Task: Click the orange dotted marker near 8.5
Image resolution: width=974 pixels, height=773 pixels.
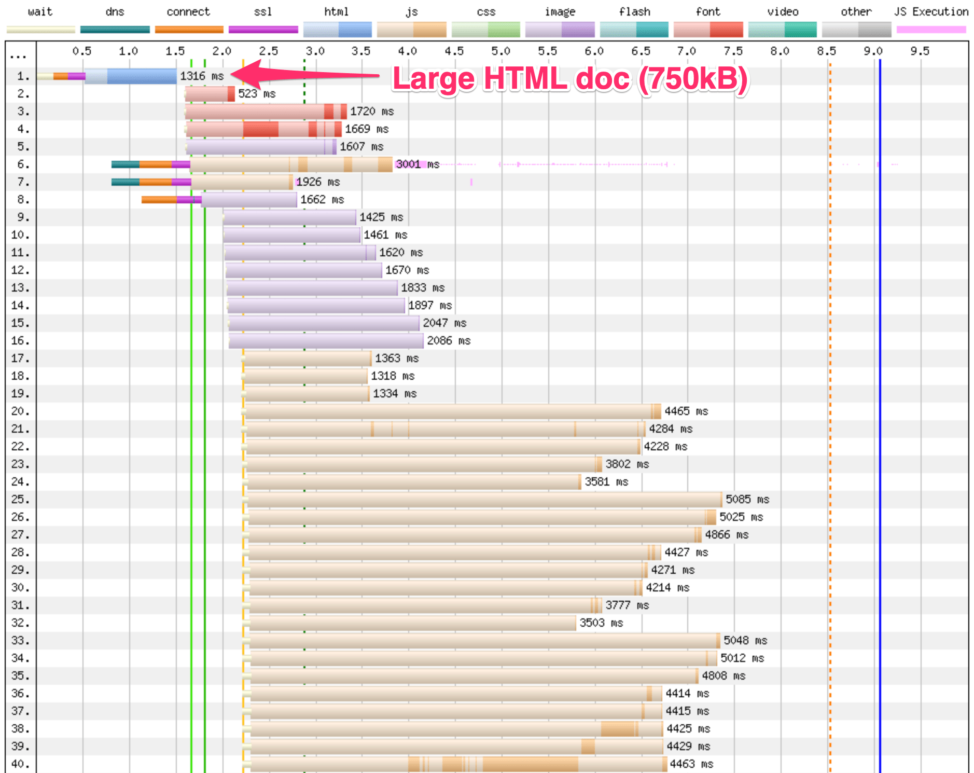Action: click(x=830, y=363)
